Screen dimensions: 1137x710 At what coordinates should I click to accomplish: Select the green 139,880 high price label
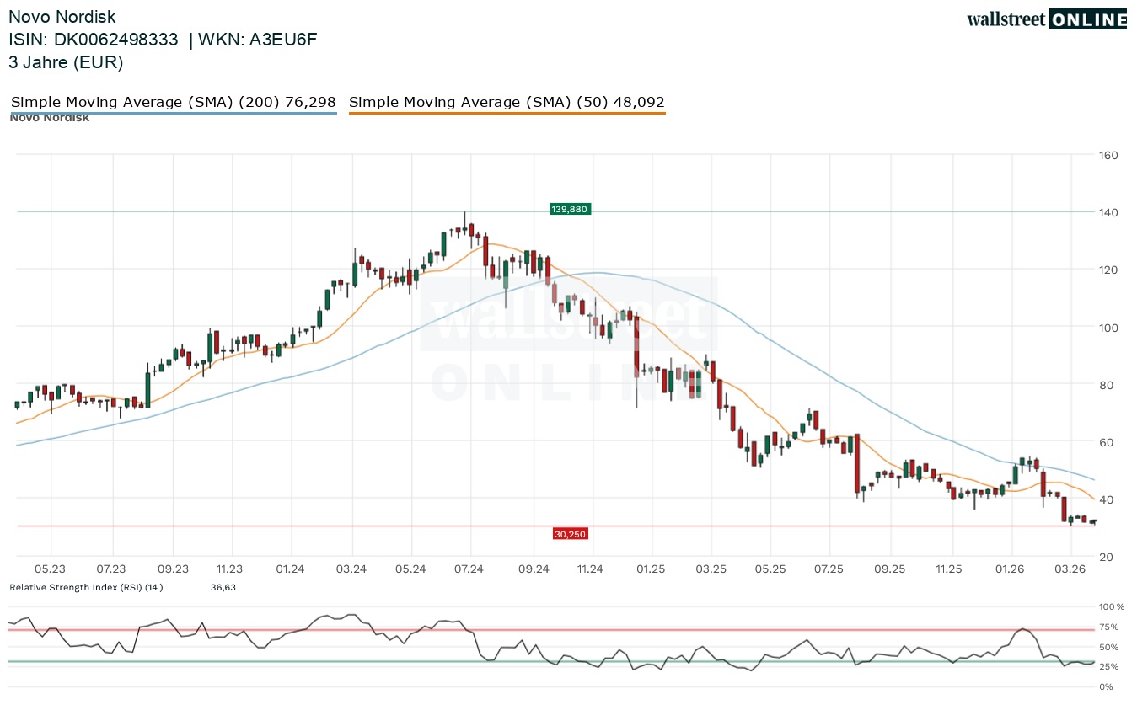570,208
